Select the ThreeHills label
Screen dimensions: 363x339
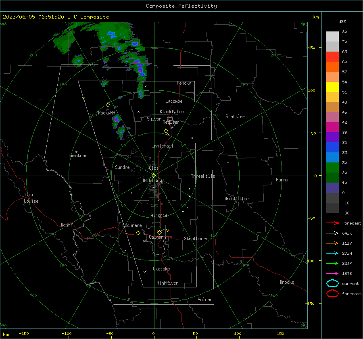pyautogui.click(x=203, y=176)
